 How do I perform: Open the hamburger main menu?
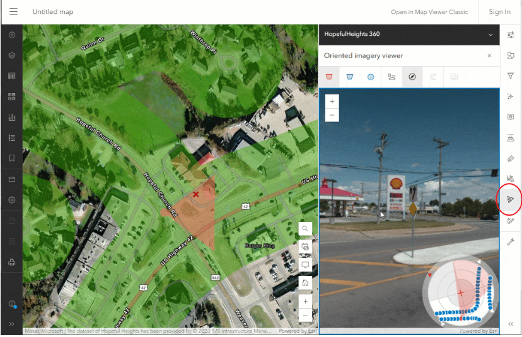[13, 11]
